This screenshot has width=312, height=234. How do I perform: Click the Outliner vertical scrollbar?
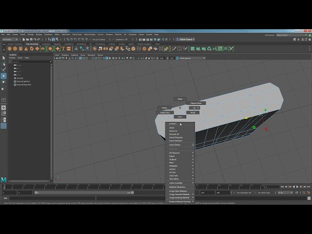click(51, 121)
